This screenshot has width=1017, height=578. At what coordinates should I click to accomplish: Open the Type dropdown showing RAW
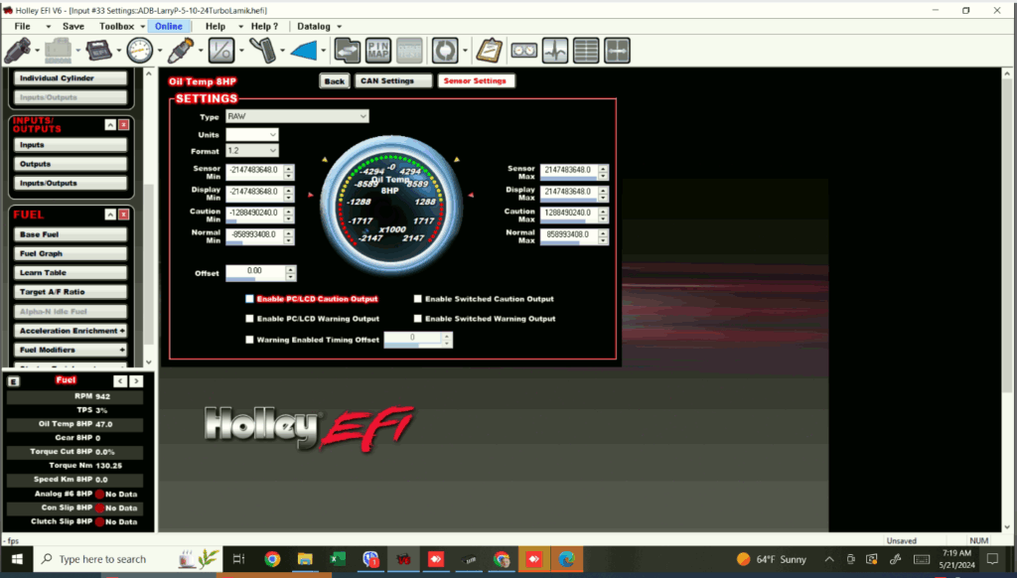[297, 116]
